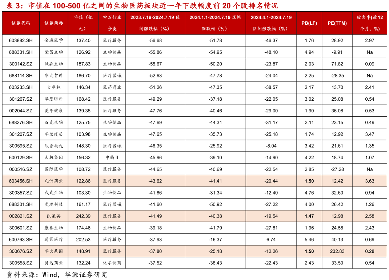Select the stock name 奕瑞科技

tap(54, 204)
